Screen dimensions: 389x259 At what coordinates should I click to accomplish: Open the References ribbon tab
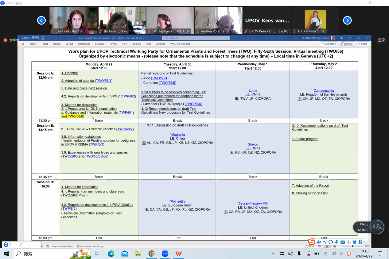pos(84,44)
